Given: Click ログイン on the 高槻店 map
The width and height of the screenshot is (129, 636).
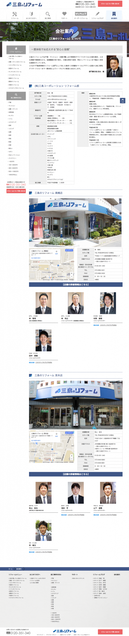Looking at the screenshot, I should (x=69, y=250).
